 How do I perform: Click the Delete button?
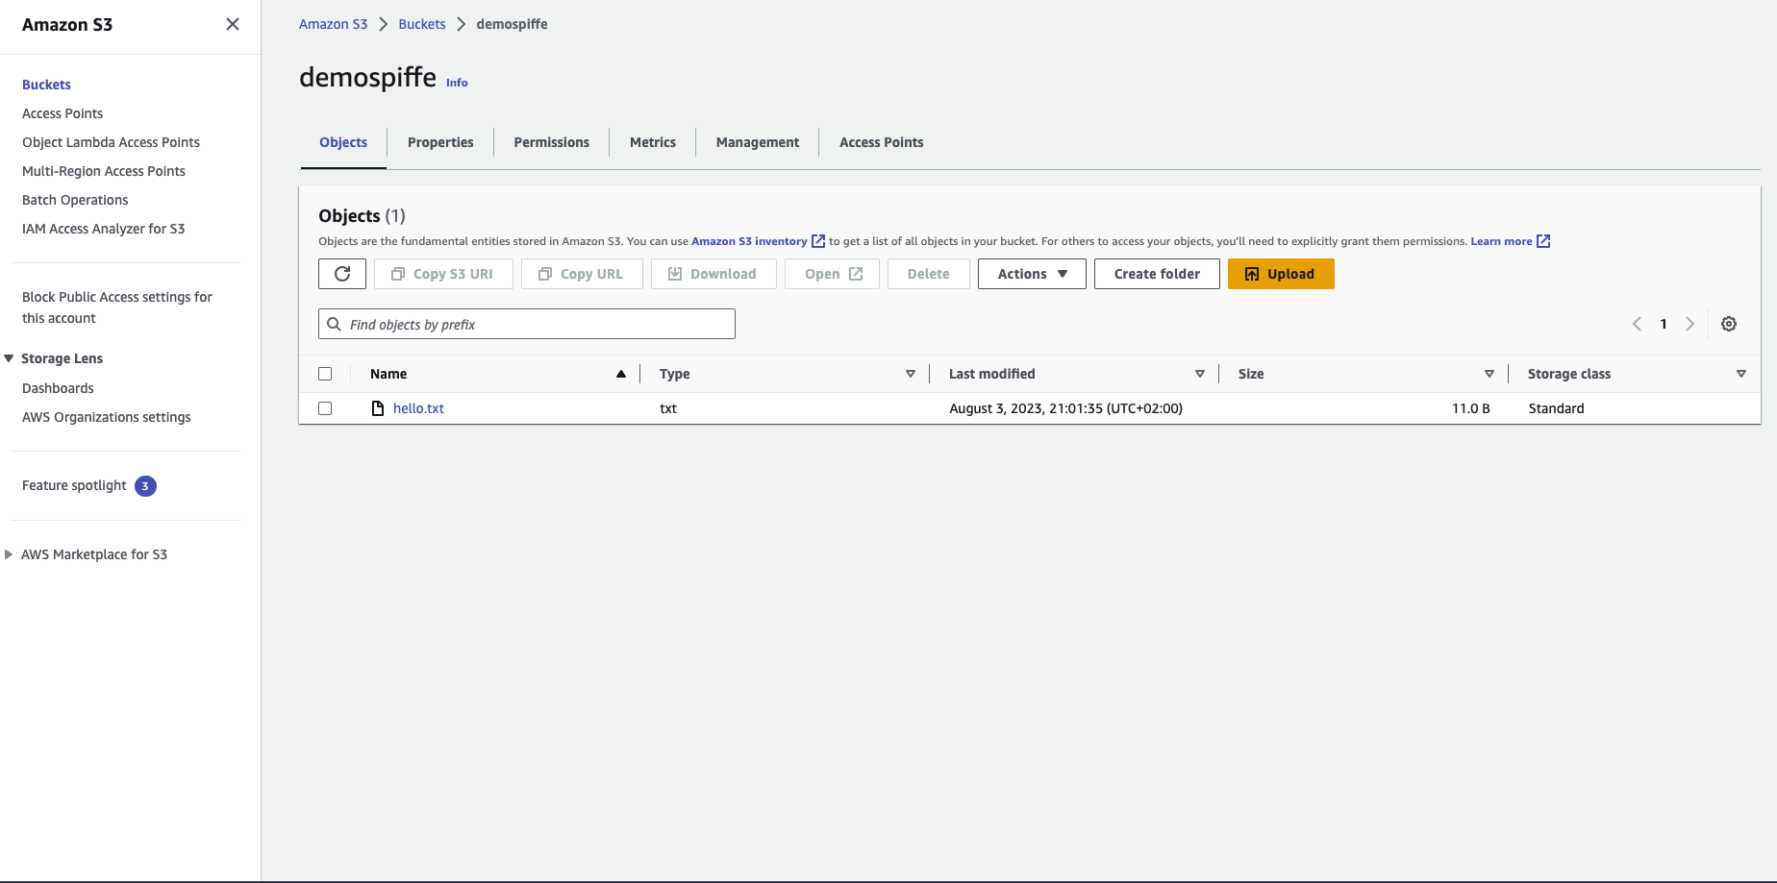929,274
